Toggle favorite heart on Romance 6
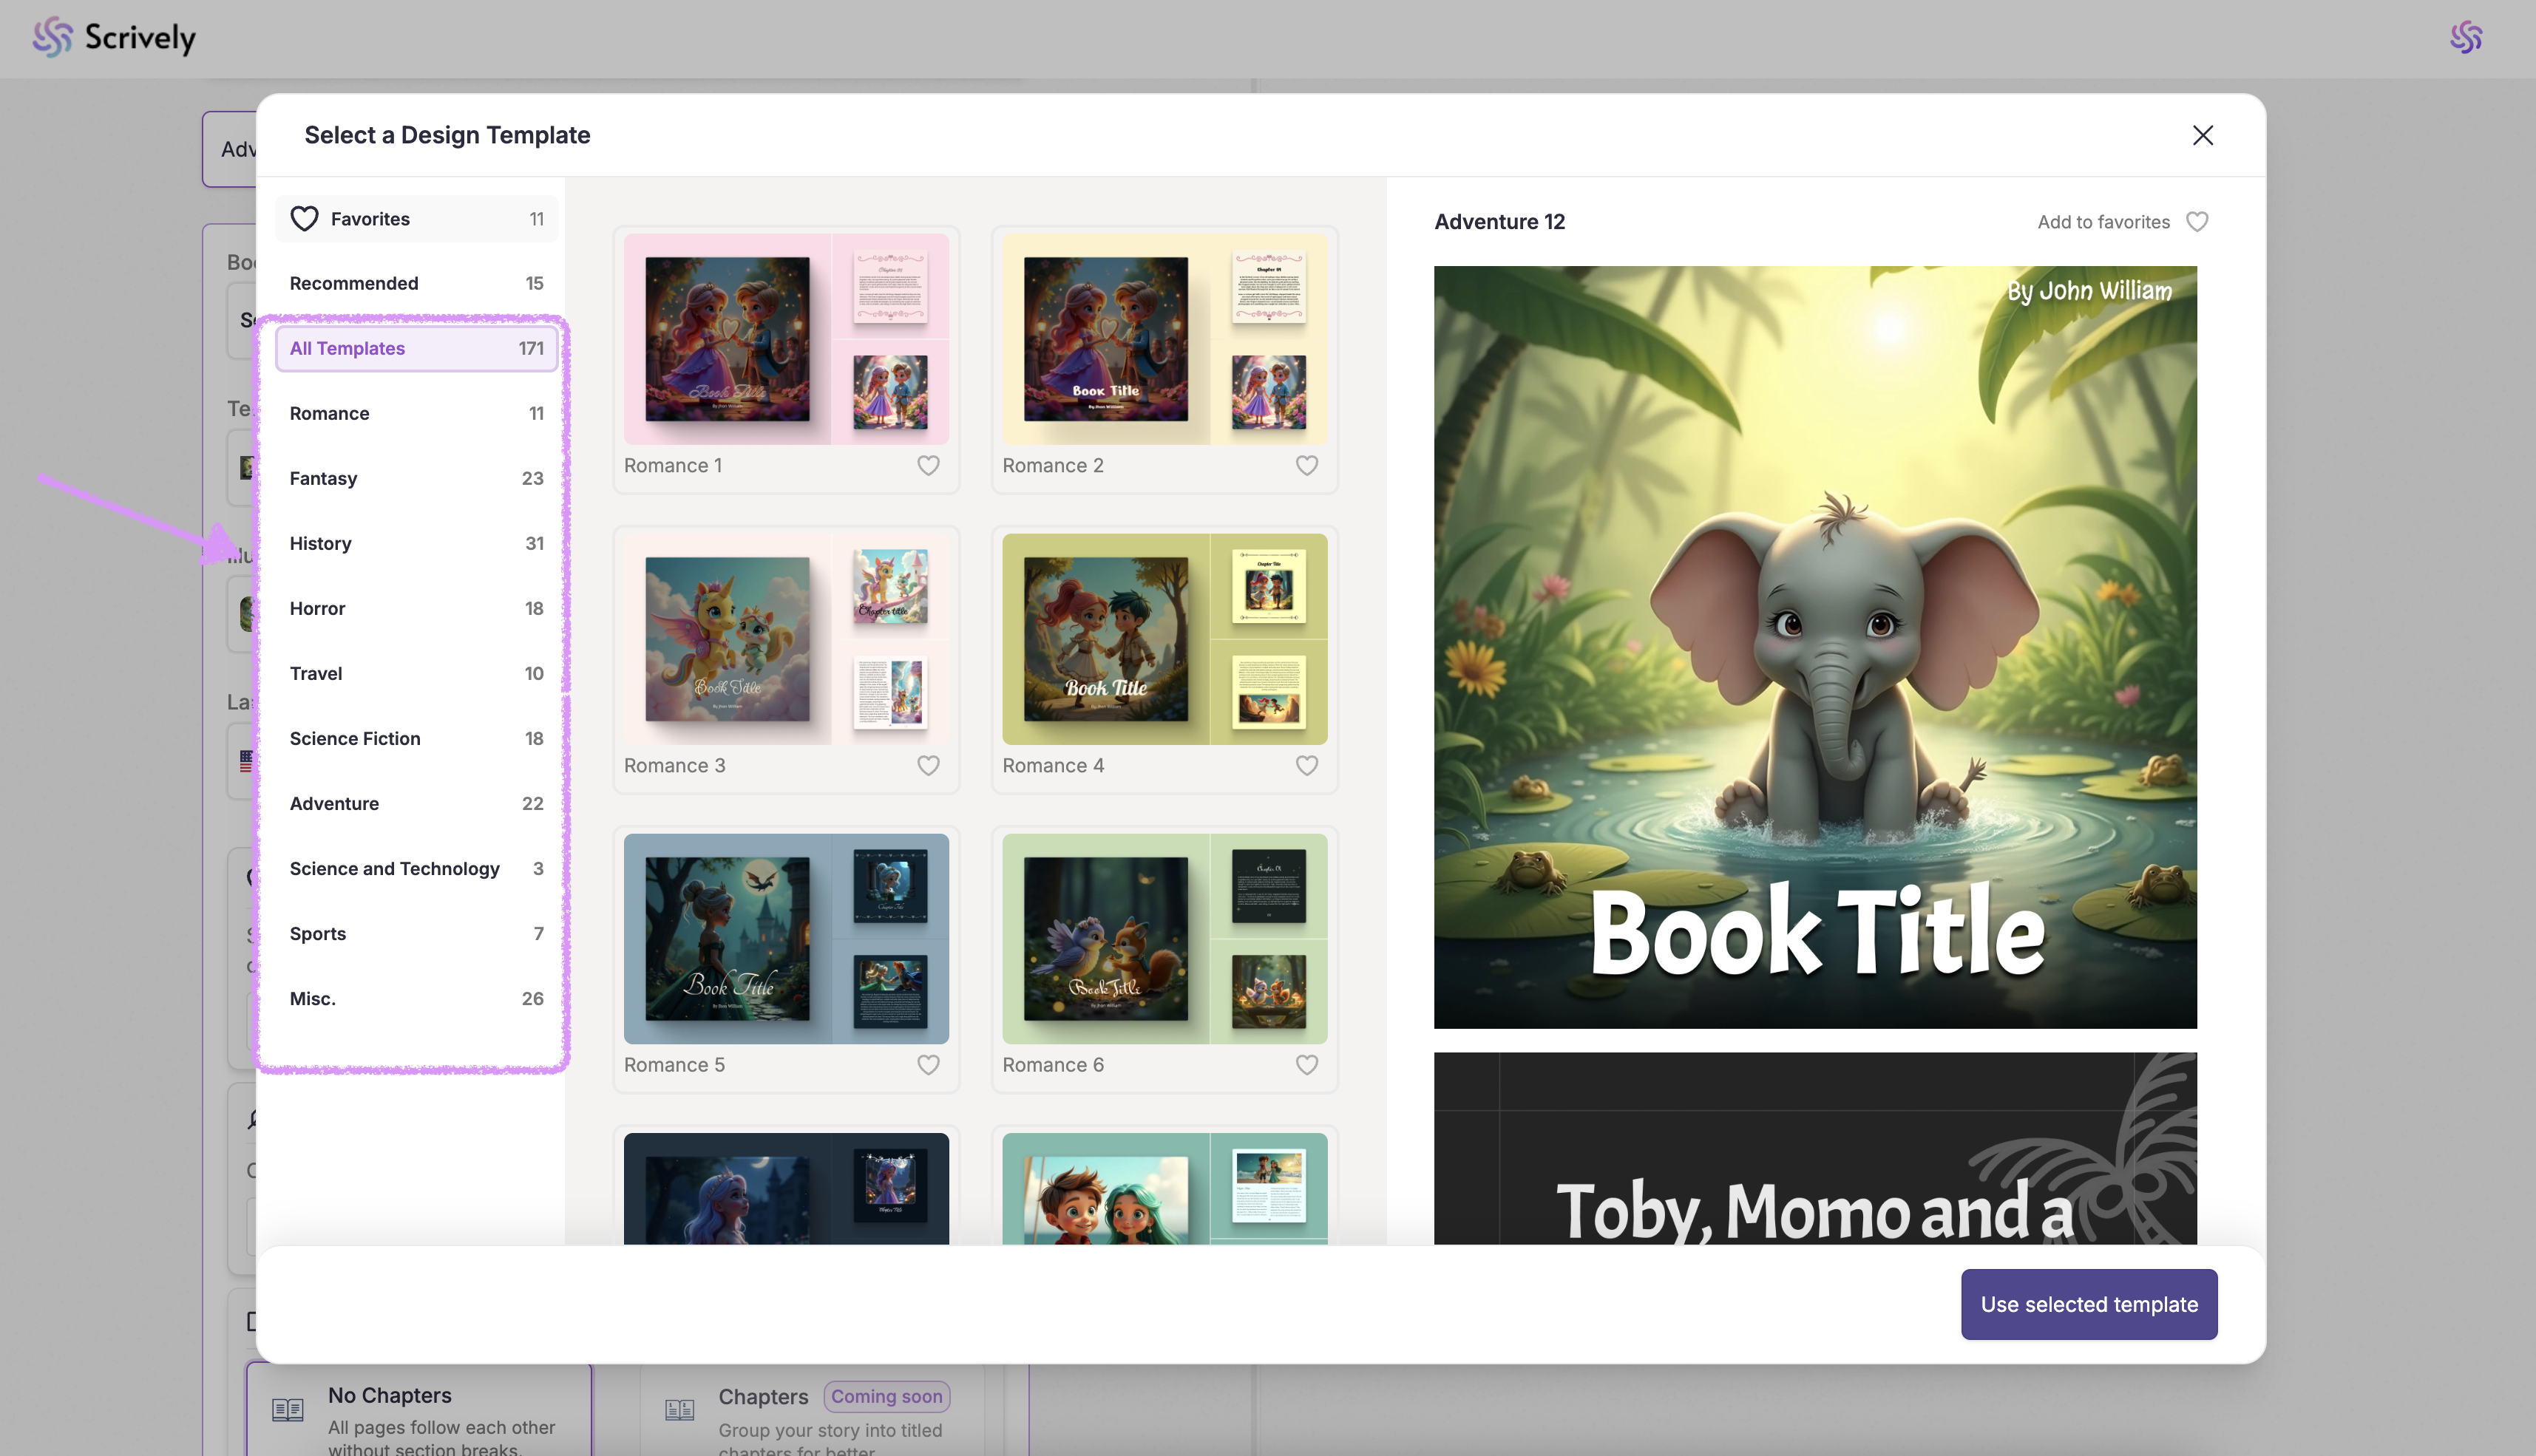Viewport: 2536px width, 1456px height. coord(1306,1065)
